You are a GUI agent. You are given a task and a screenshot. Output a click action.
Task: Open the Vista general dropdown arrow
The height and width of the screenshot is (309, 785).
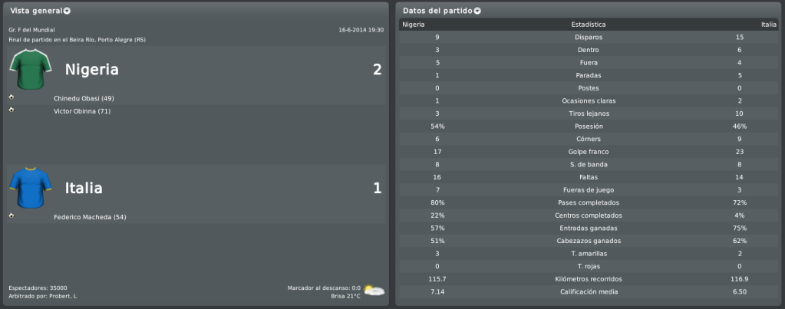[67, 11]
